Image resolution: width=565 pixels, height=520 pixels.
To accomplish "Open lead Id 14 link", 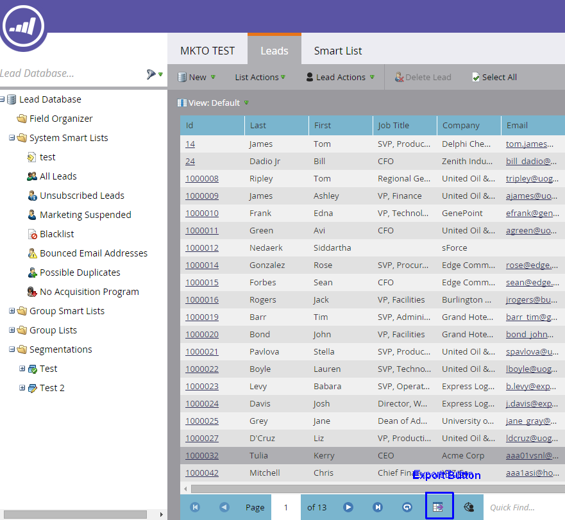I will (x=190, y=144).
